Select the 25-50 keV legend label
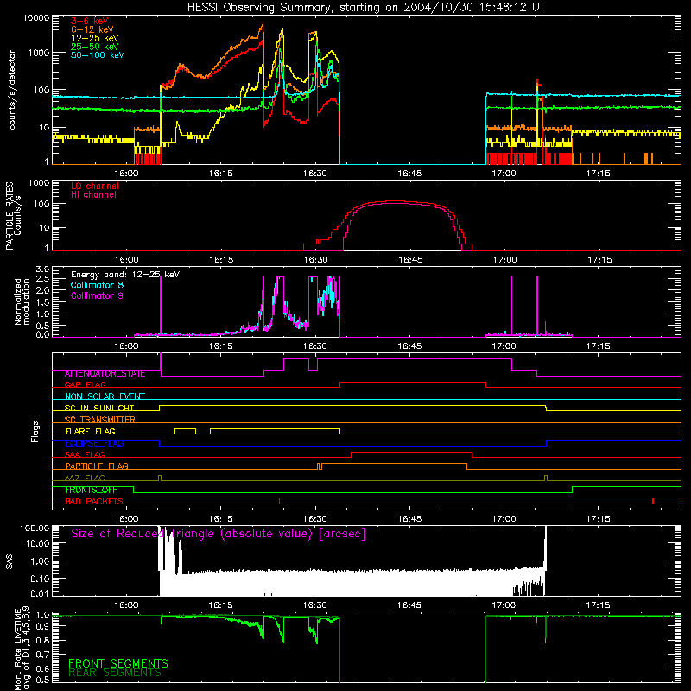691x691 pixels. coord(95,47)
